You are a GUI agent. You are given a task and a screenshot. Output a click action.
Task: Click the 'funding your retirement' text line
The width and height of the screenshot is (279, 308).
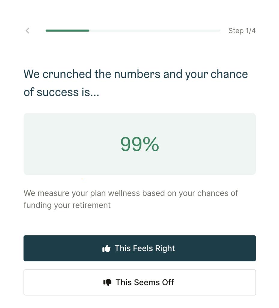pos(67,205)
